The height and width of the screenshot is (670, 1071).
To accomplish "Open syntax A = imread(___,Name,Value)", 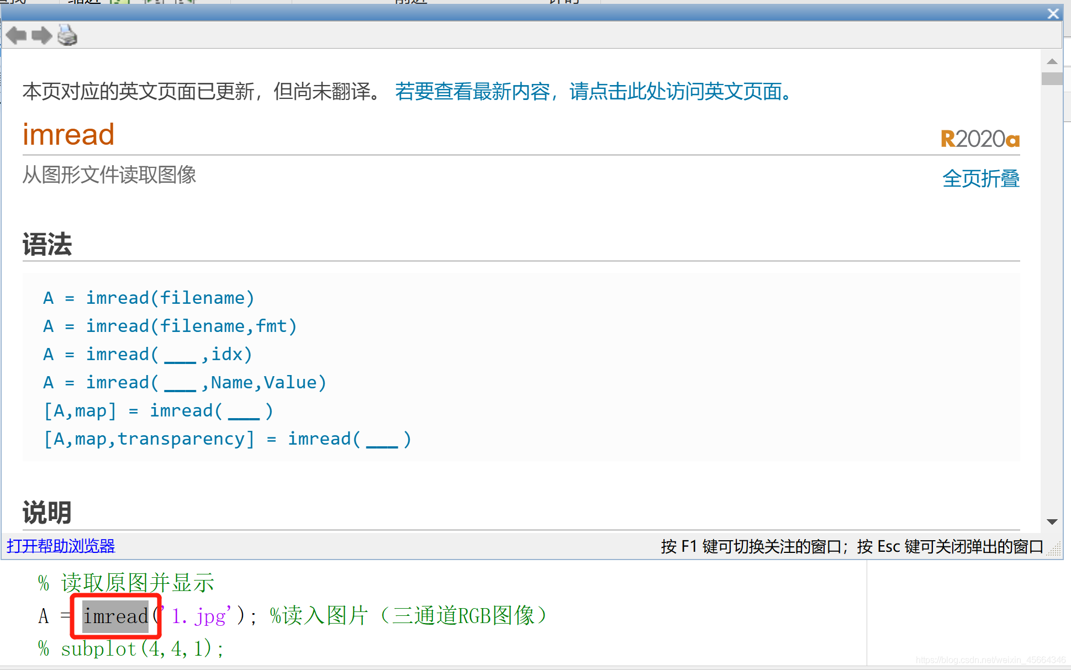I will click(184, 383).
